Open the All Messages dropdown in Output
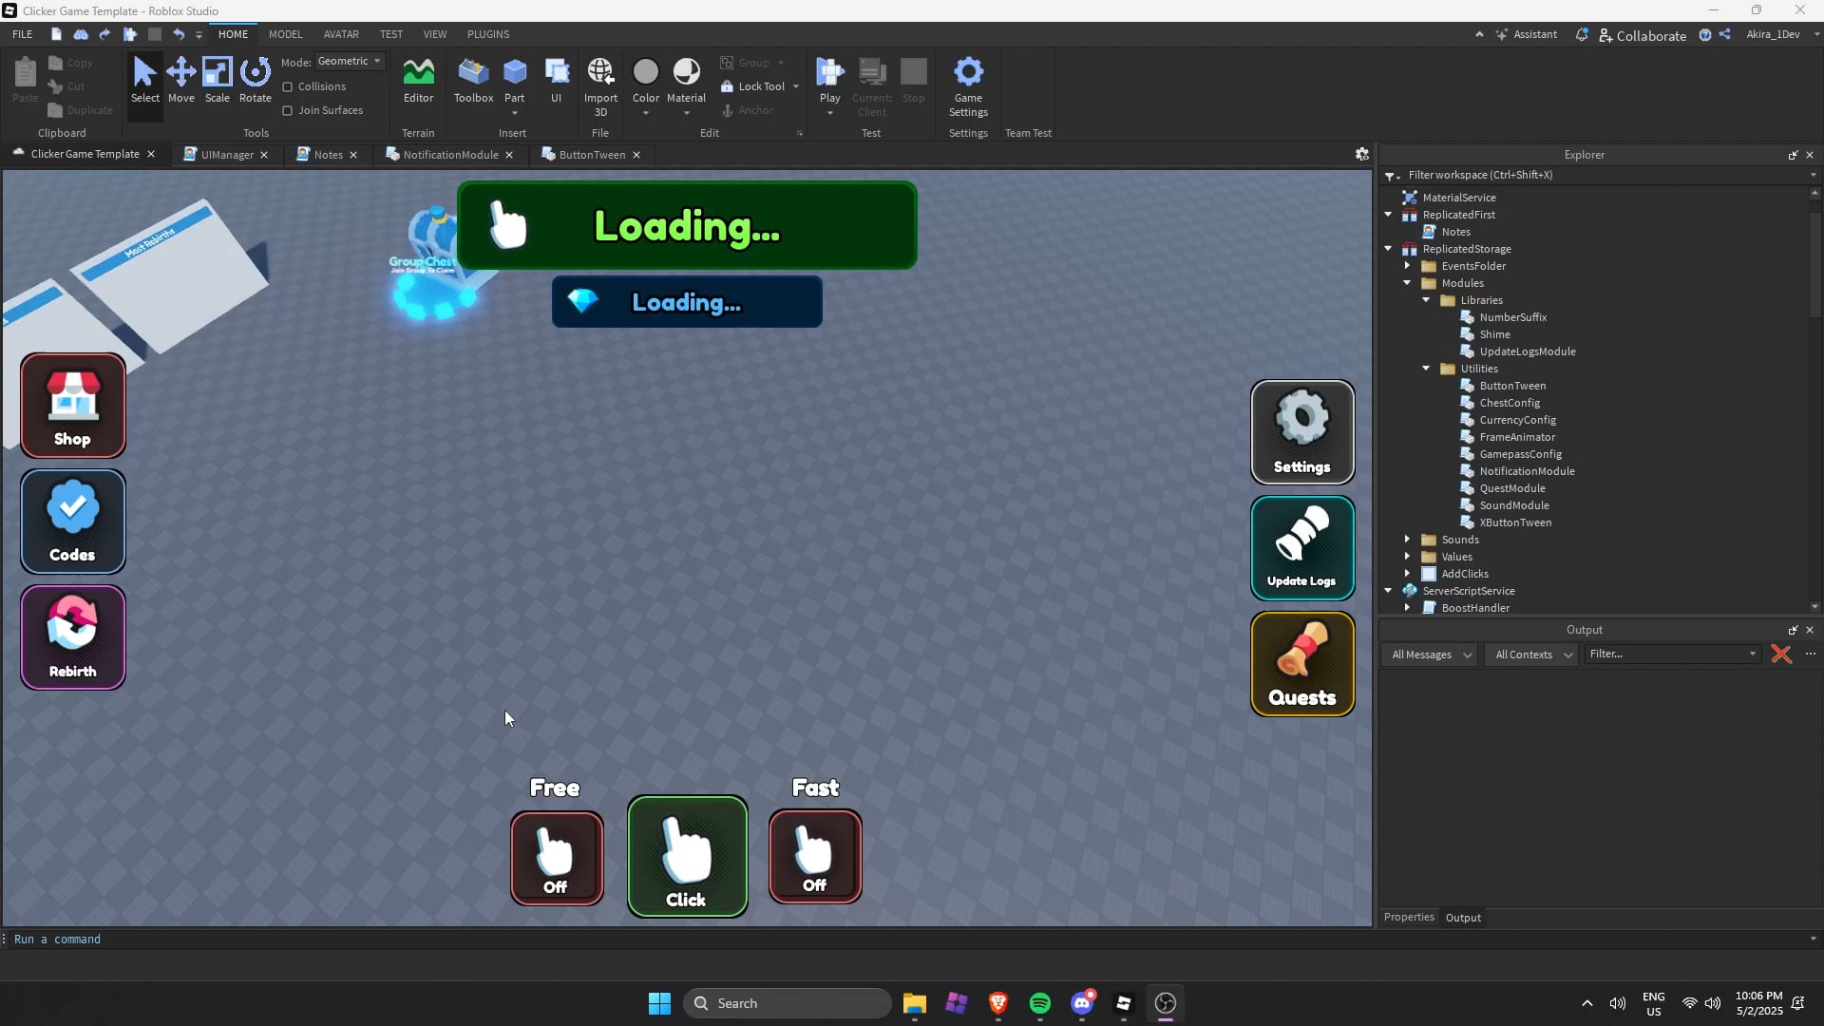1824x1026 pixels. [1429, 654]
